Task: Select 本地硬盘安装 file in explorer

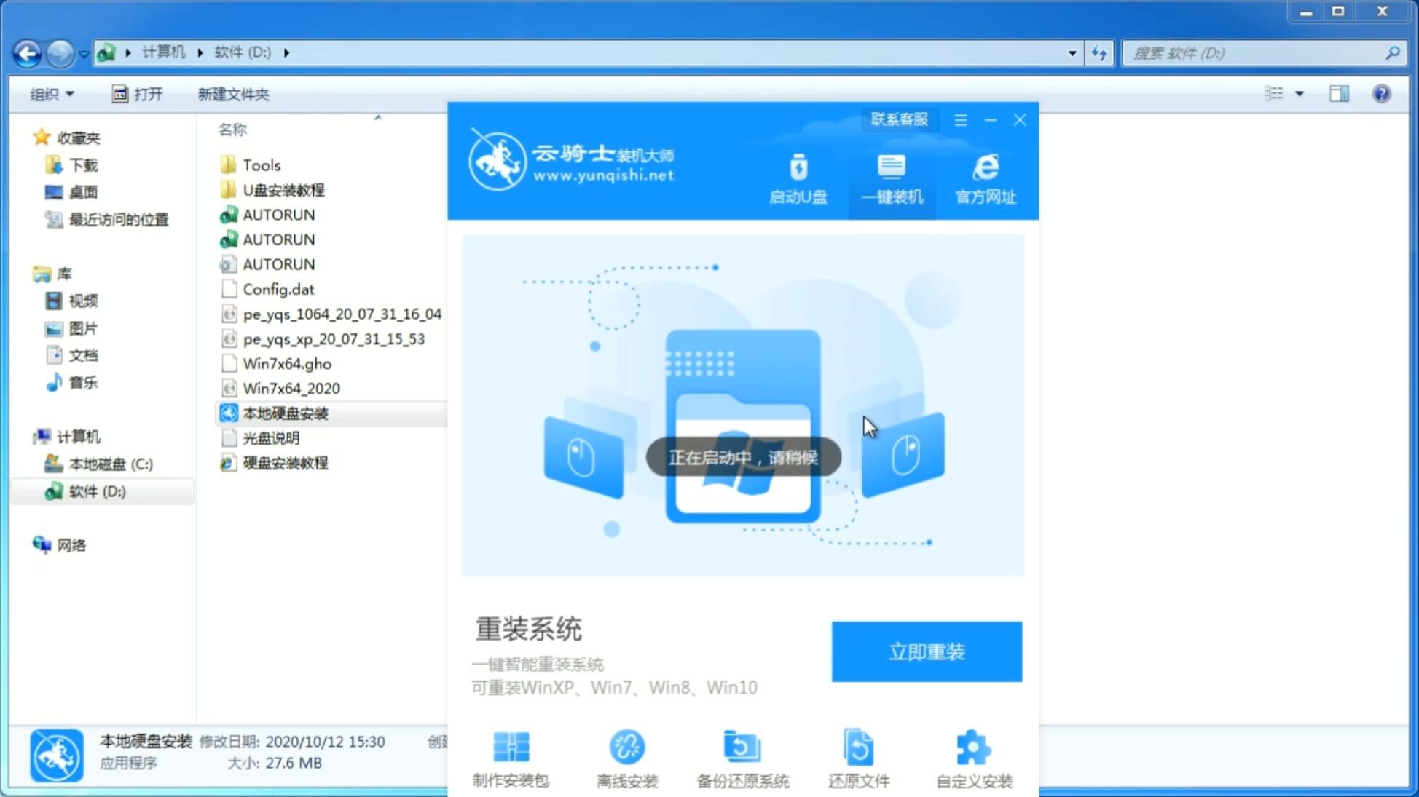Action: click(283, 412)
